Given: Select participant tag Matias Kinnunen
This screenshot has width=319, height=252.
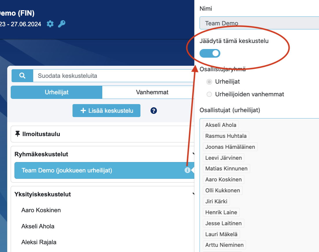Looking at the screenshot, I should 227,169.
